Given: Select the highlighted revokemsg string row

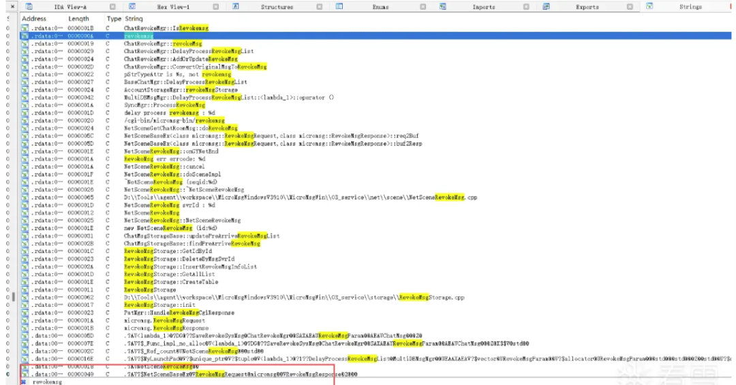Looking at the screenshot, I should (x=375, y=35).
